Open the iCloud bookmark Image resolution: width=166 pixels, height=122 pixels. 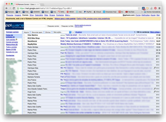[97, 12]
